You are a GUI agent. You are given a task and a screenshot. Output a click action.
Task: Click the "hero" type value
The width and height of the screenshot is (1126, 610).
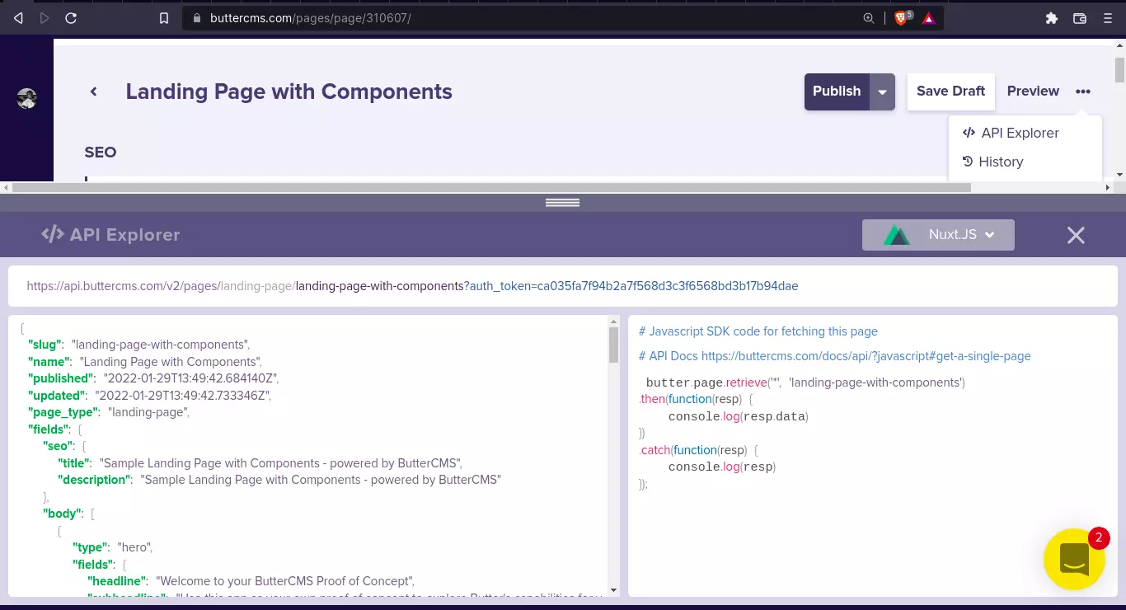(x=135, y=547)
